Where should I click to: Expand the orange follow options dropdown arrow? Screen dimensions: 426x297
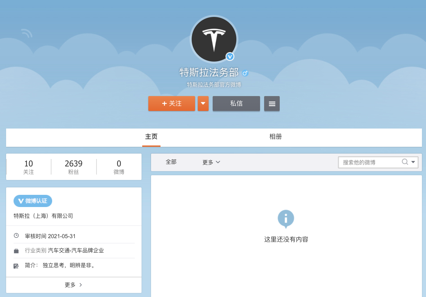[x=203, y=104]
